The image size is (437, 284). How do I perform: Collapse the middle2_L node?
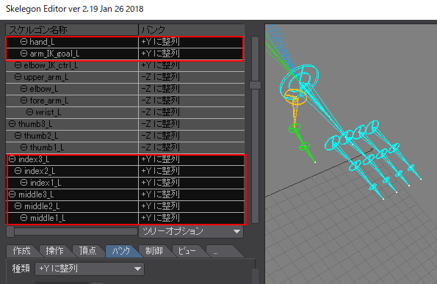[x=18, y=206]
